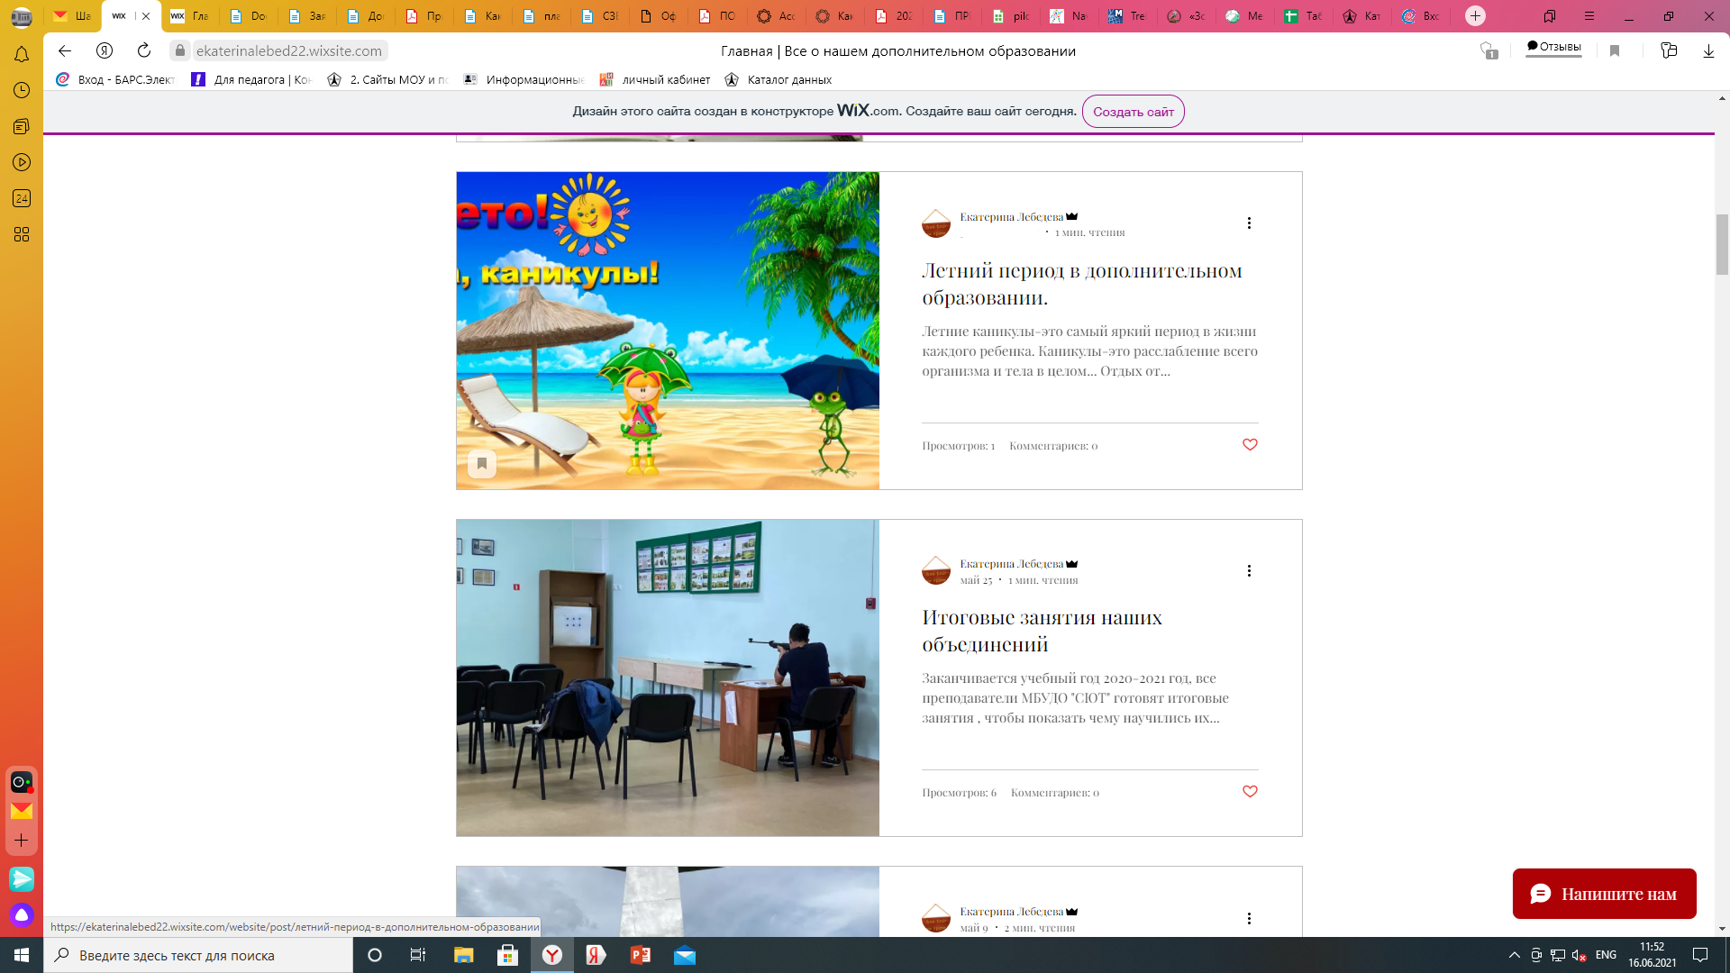This screenshot has width=1730, height=973.
Task: Open the notifications bell in sidebar
Action: (22, 55)
